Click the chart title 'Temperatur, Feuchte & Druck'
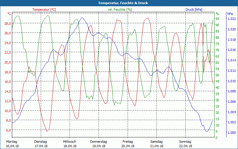Image resolution: width=238 pixels, height=149 pixels. [123, 3]
